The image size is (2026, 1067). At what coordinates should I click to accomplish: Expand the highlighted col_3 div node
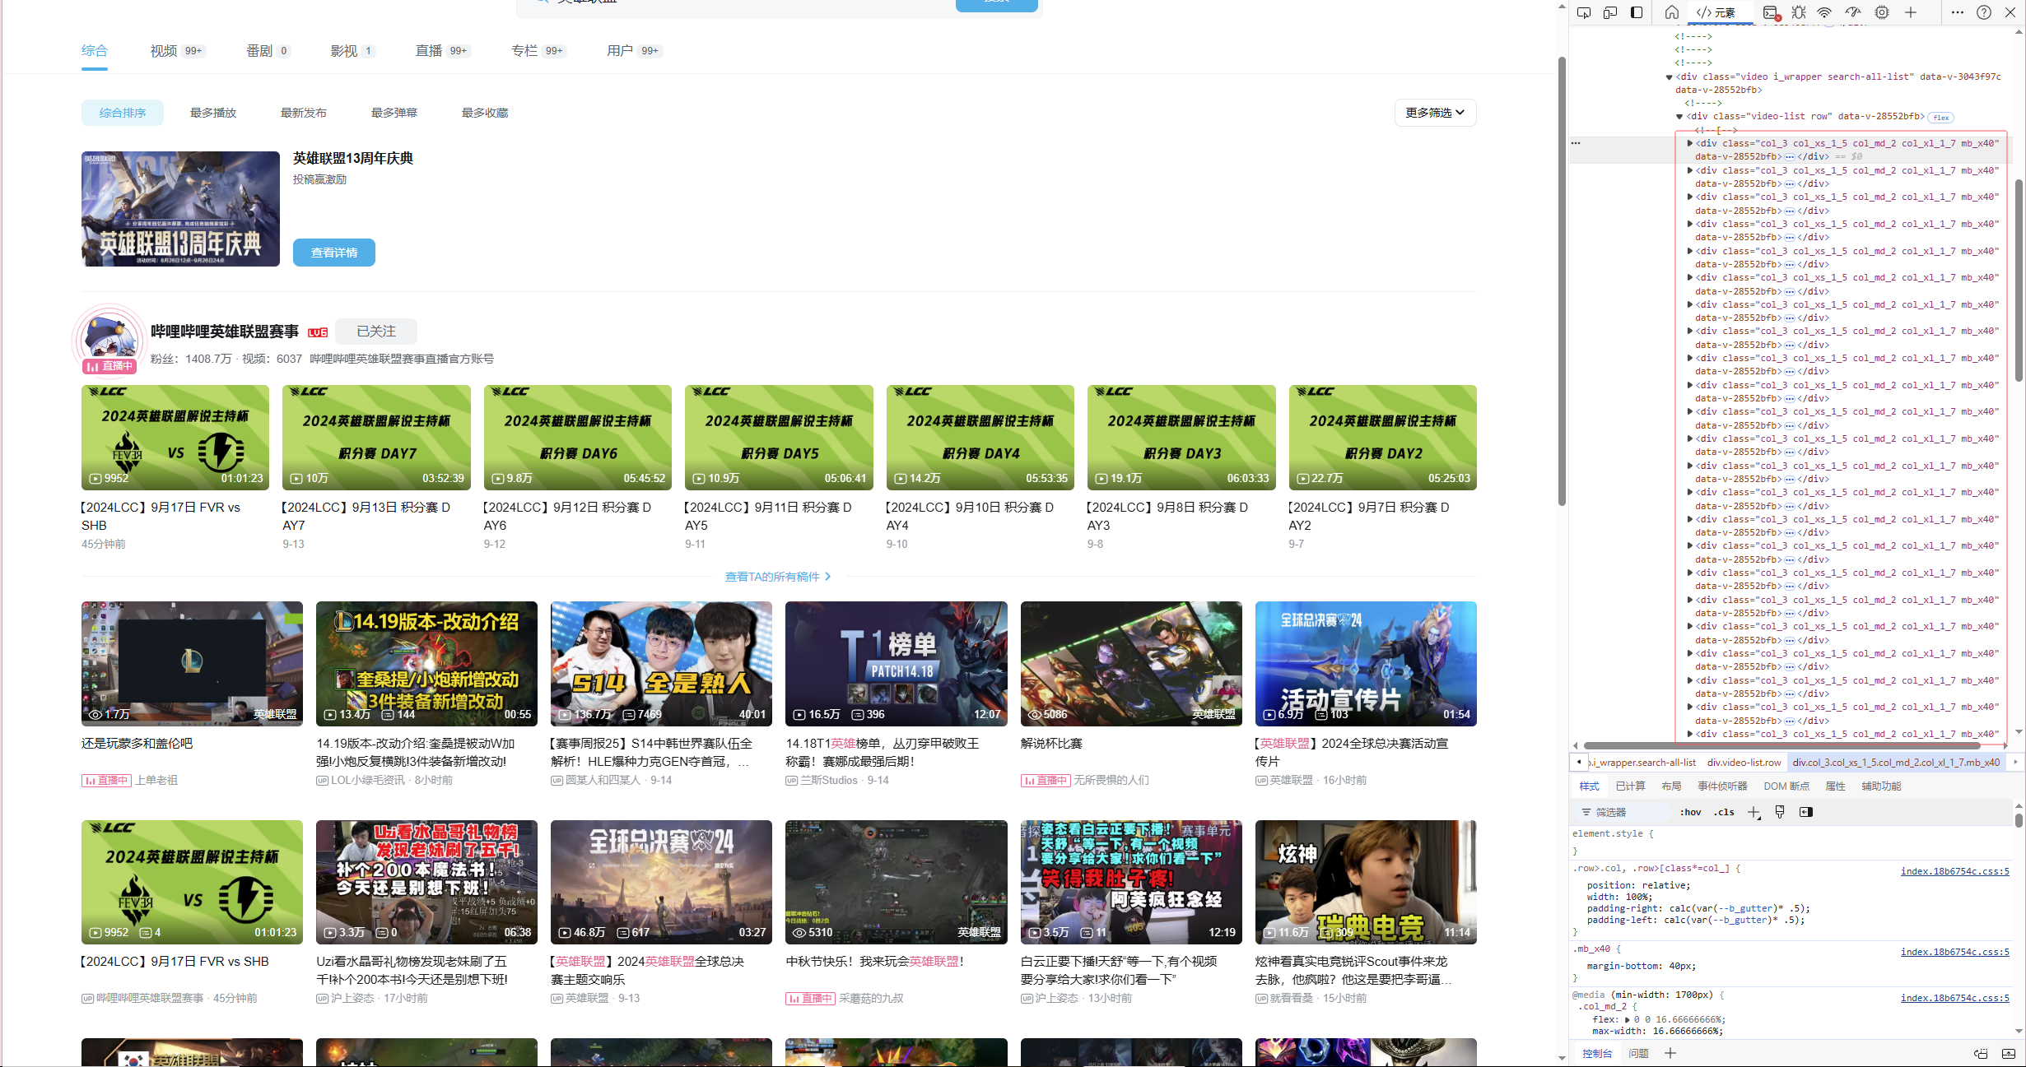pos(1690,143)
